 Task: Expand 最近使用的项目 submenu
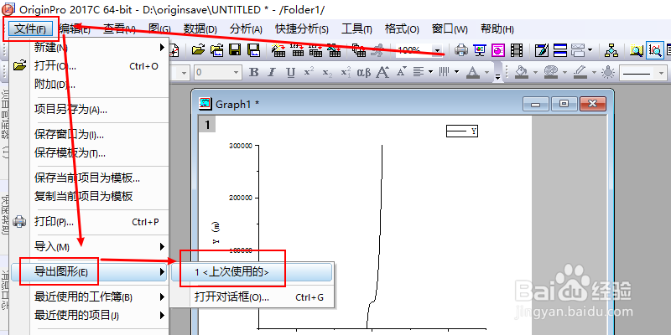click(x=90, y=316)
